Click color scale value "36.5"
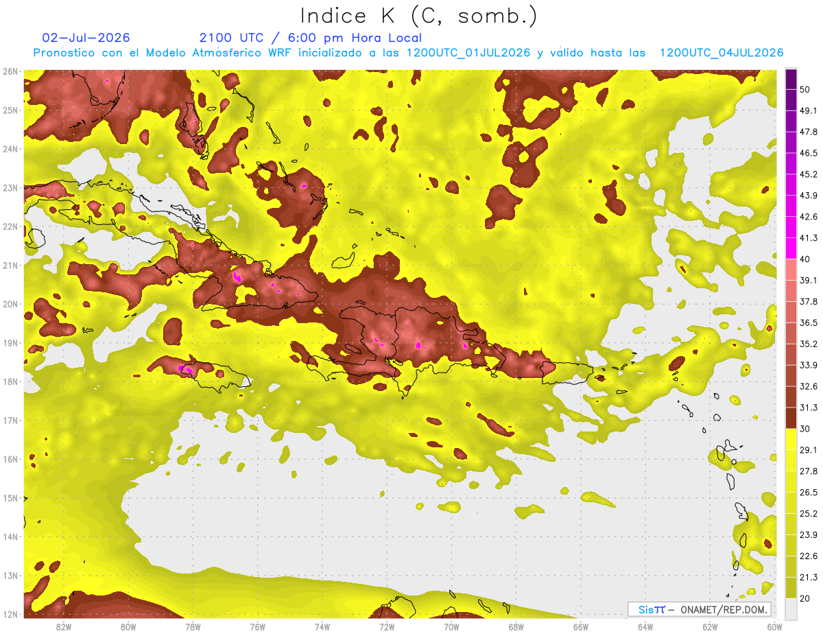Image resolution: width=823 pixels, height=636 pixels. (x=809, y=322)
